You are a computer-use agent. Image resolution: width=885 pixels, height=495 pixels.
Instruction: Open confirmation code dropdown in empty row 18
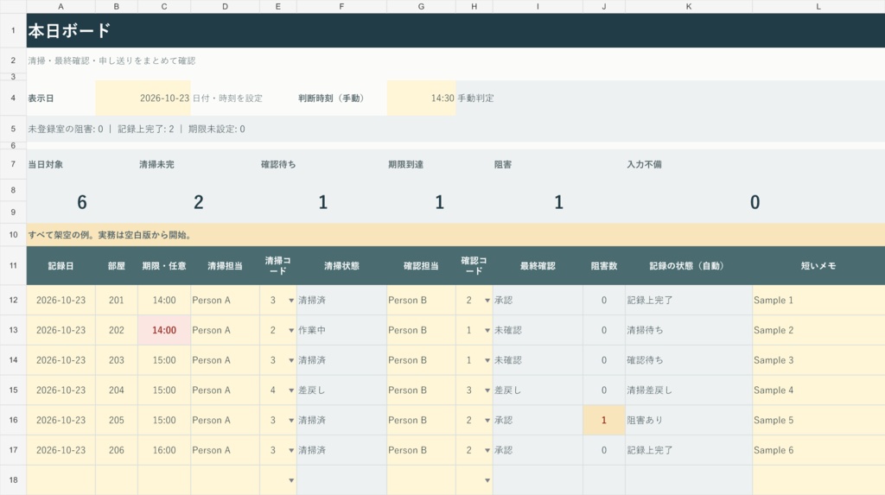pos(487,480)
